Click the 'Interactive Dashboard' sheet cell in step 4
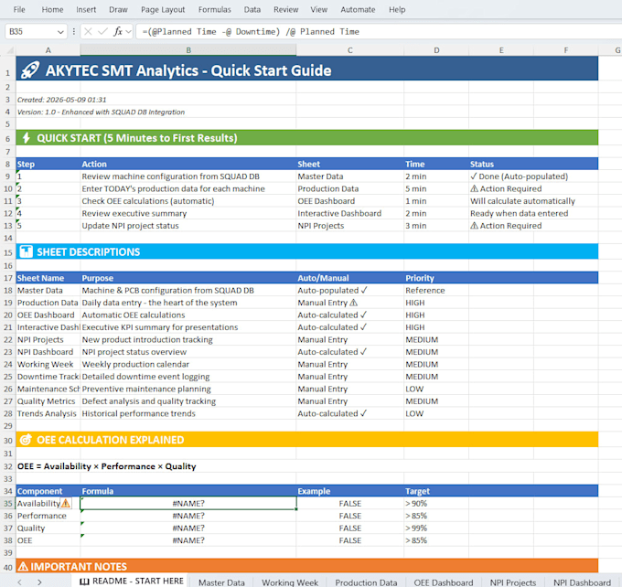622x587 pixels. [x=349, y=213]
